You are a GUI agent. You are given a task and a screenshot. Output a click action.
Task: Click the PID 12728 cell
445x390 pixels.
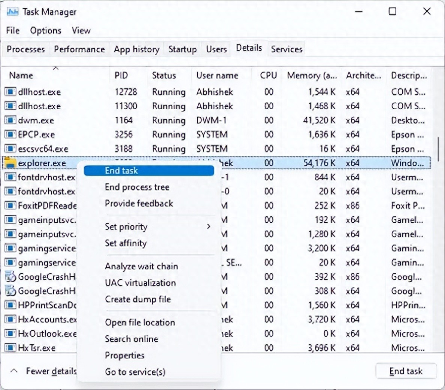(126, 92)
